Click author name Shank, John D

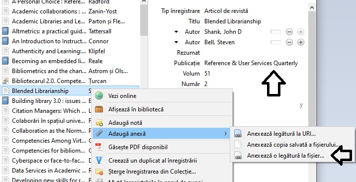pos(223,32)
